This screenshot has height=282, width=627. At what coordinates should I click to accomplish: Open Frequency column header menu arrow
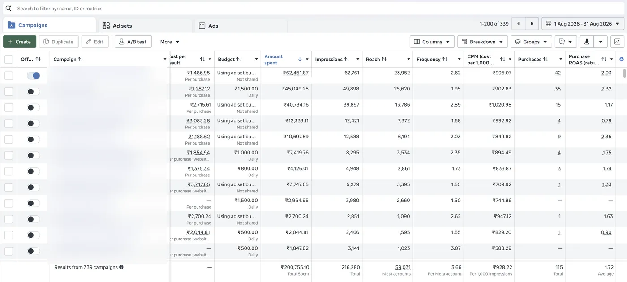tap(459, 59)
